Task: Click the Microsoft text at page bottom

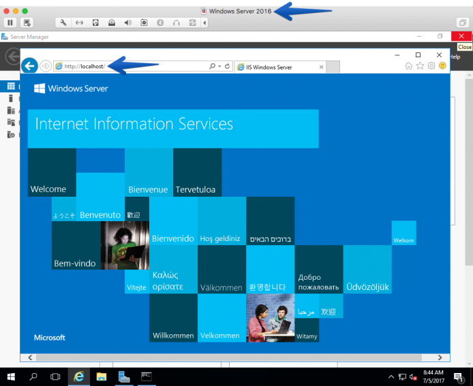Action: click(x=50, y=338)
